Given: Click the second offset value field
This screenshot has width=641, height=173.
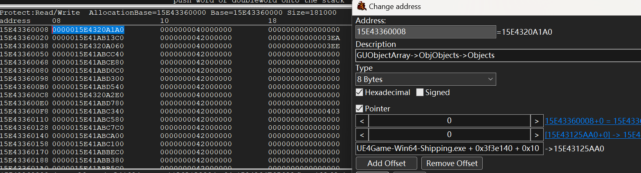Looking at the screenshot, I should coord(449,135).
